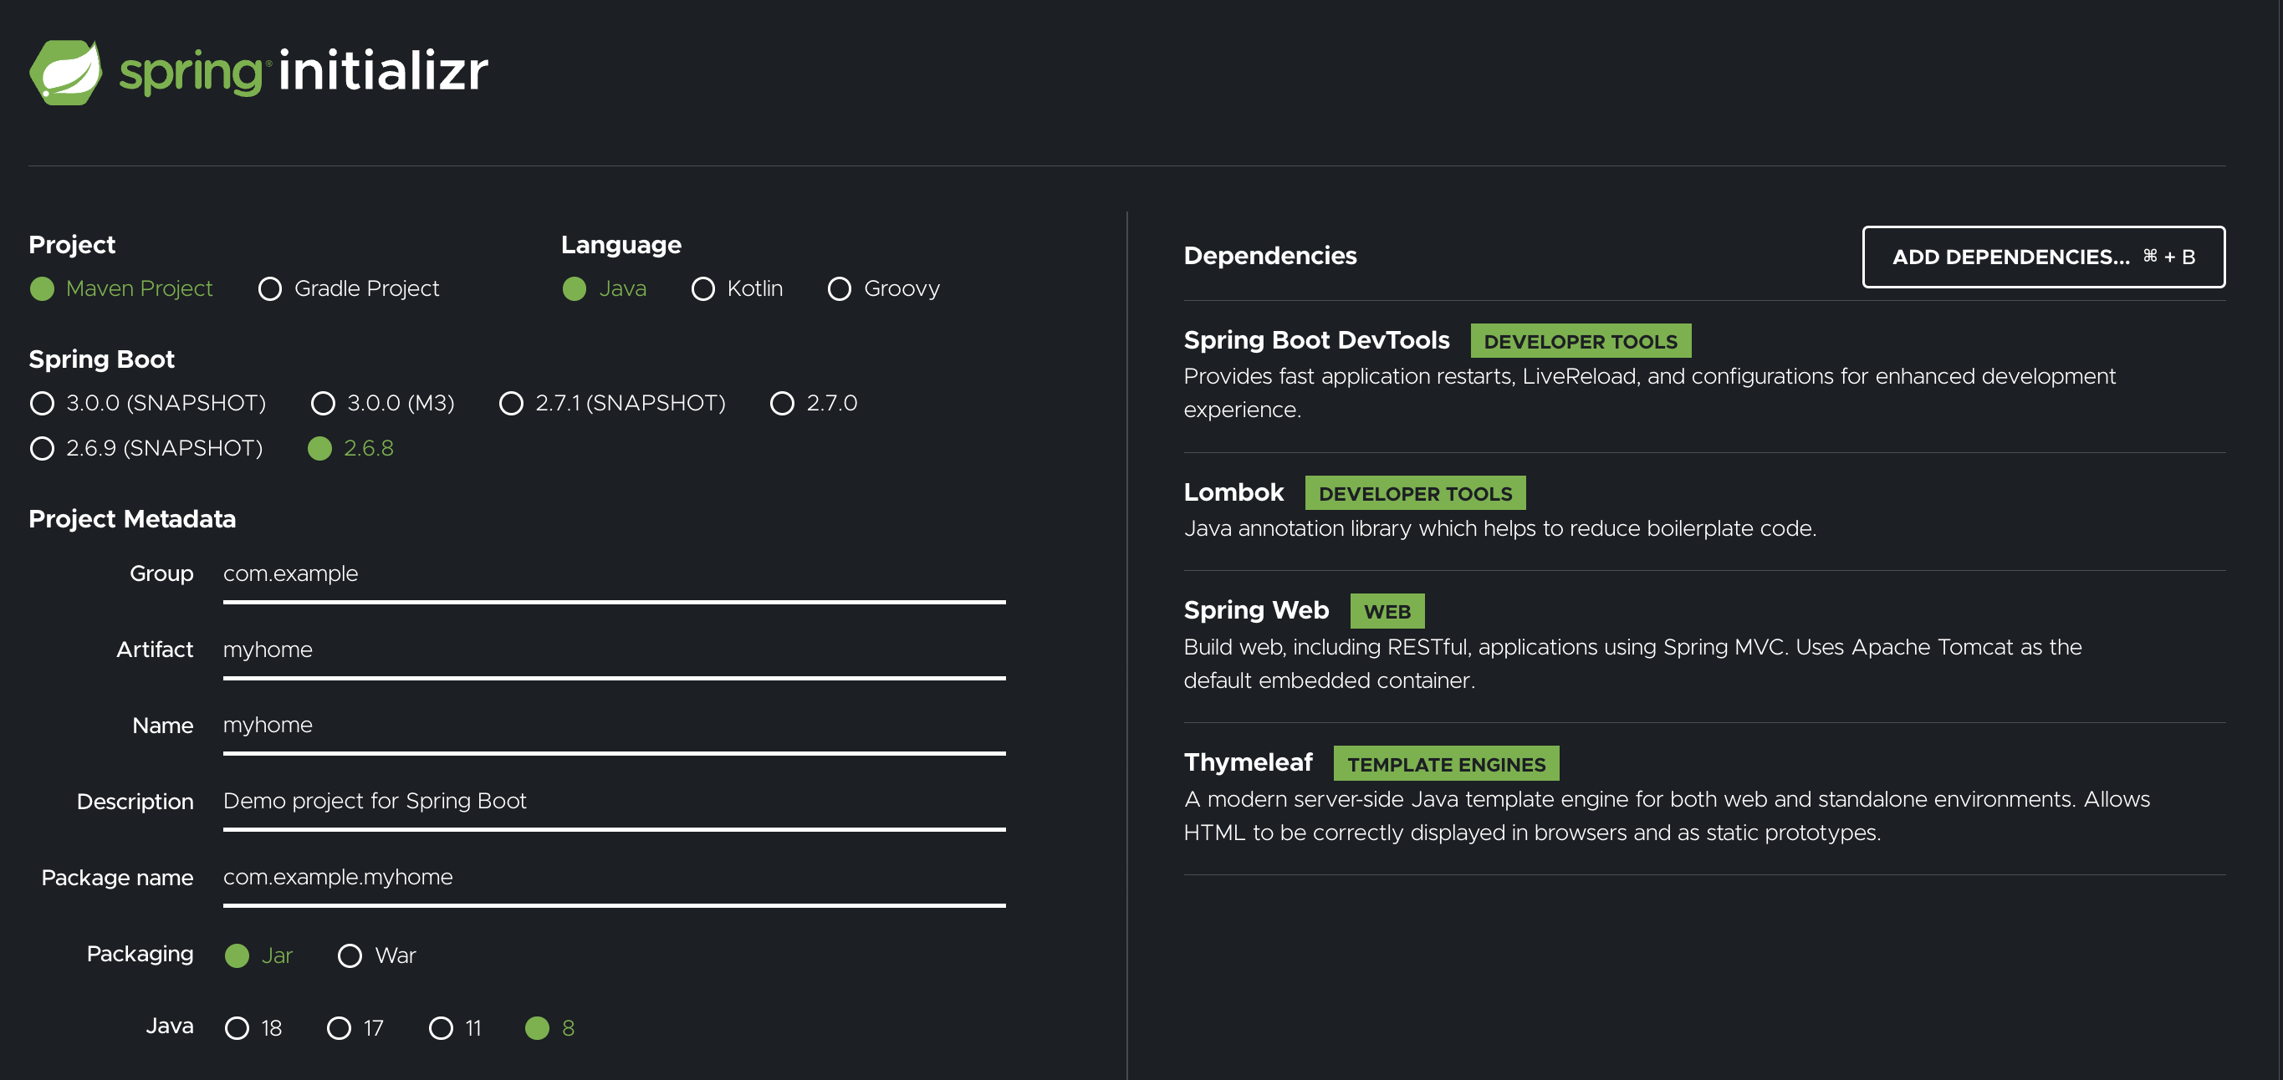Image resolution: width=2283 pixels, height=1080 pixels.
Task: Click the Lombok dependency entry
Action: pyautogui.click(x=1233, y=492)
